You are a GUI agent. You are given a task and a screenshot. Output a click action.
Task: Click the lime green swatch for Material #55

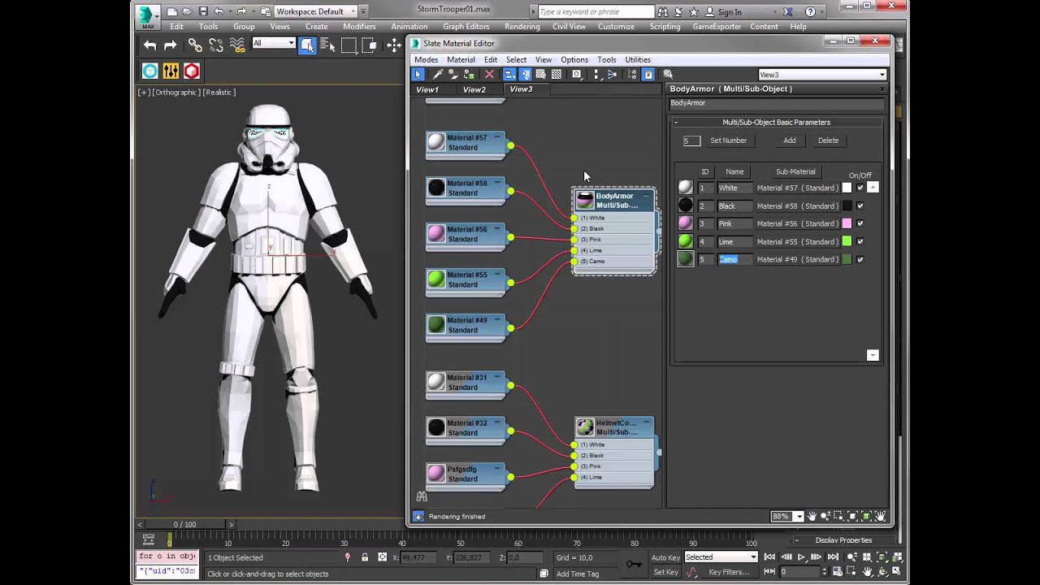pyautogui.click(x=847, y=241)
